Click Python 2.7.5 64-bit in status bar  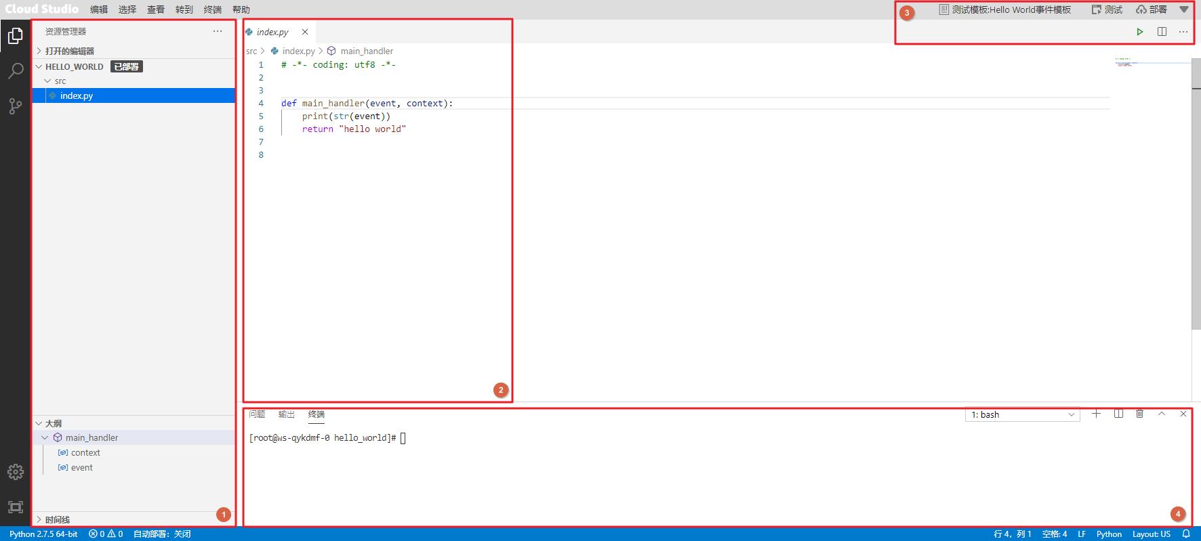43,534
